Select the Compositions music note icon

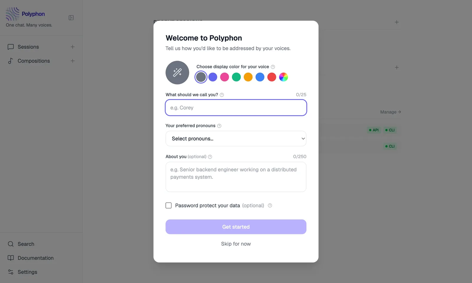(11, 61)
